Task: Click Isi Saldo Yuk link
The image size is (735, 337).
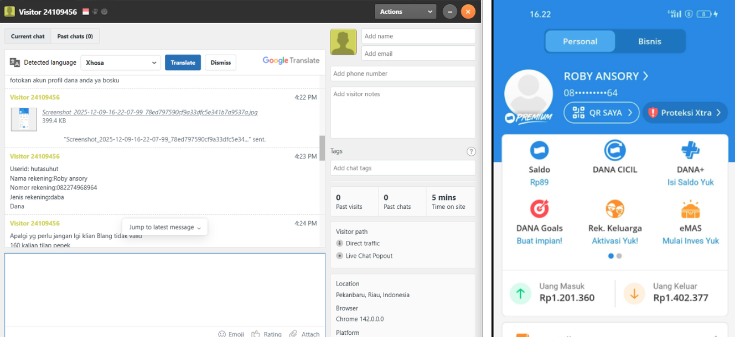Action: (x=691, y=182)
